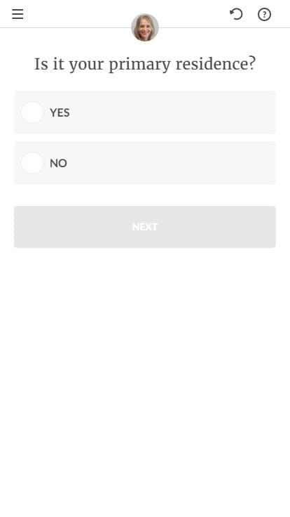Viewport: 290px width, 517px height.
Task: Open the hamburger menu
Action: [x=18, y=14]
